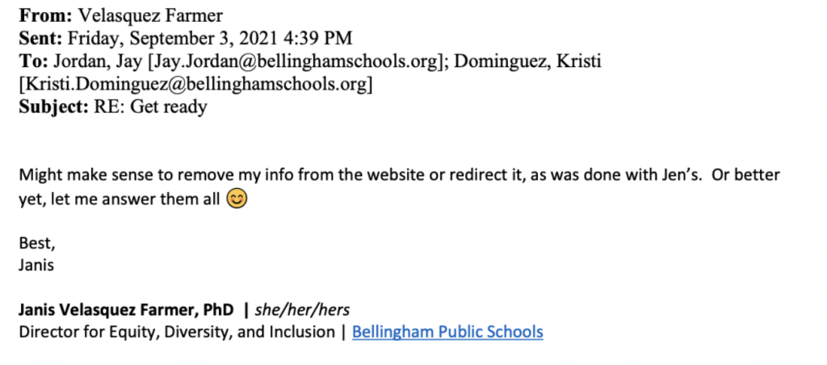Click the bold "Sent:" label

tap(41, 37)
